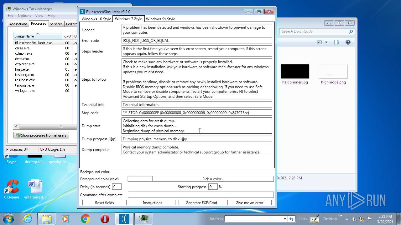401x225 pixels.
Task: Open view options dropdown arrow in Explorer
Action: [326, 42]
